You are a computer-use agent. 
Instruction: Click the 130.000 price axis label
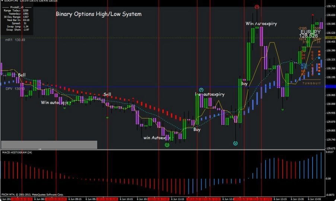pyautogui.click(x=331, y=104)
